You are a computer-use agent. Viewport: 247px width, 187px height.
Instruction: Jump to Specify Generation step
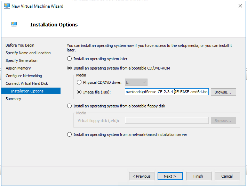click(22, 60)
